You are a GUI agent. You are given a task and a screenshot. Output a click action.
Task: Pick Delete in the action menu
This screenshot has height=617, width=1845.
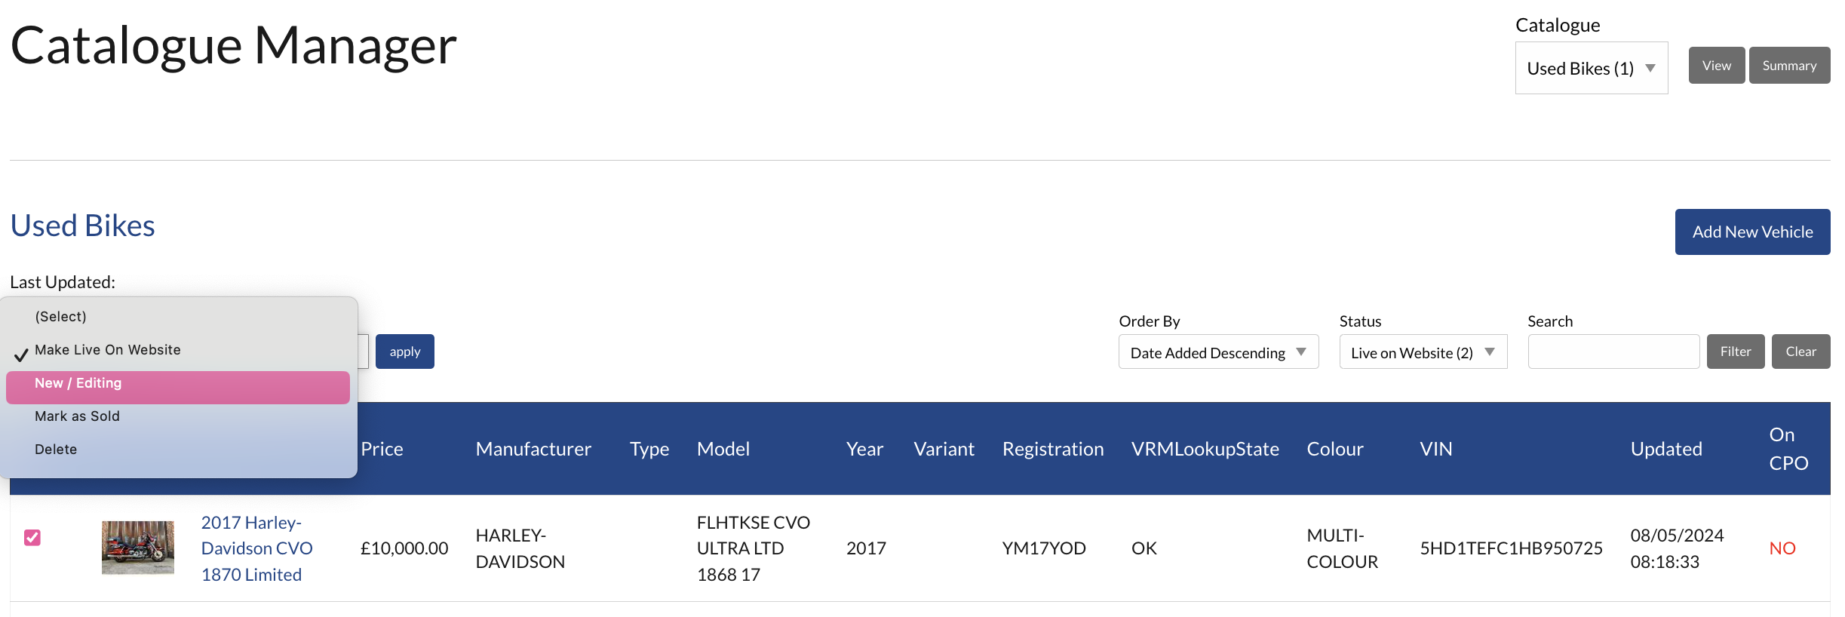[56, 450]
